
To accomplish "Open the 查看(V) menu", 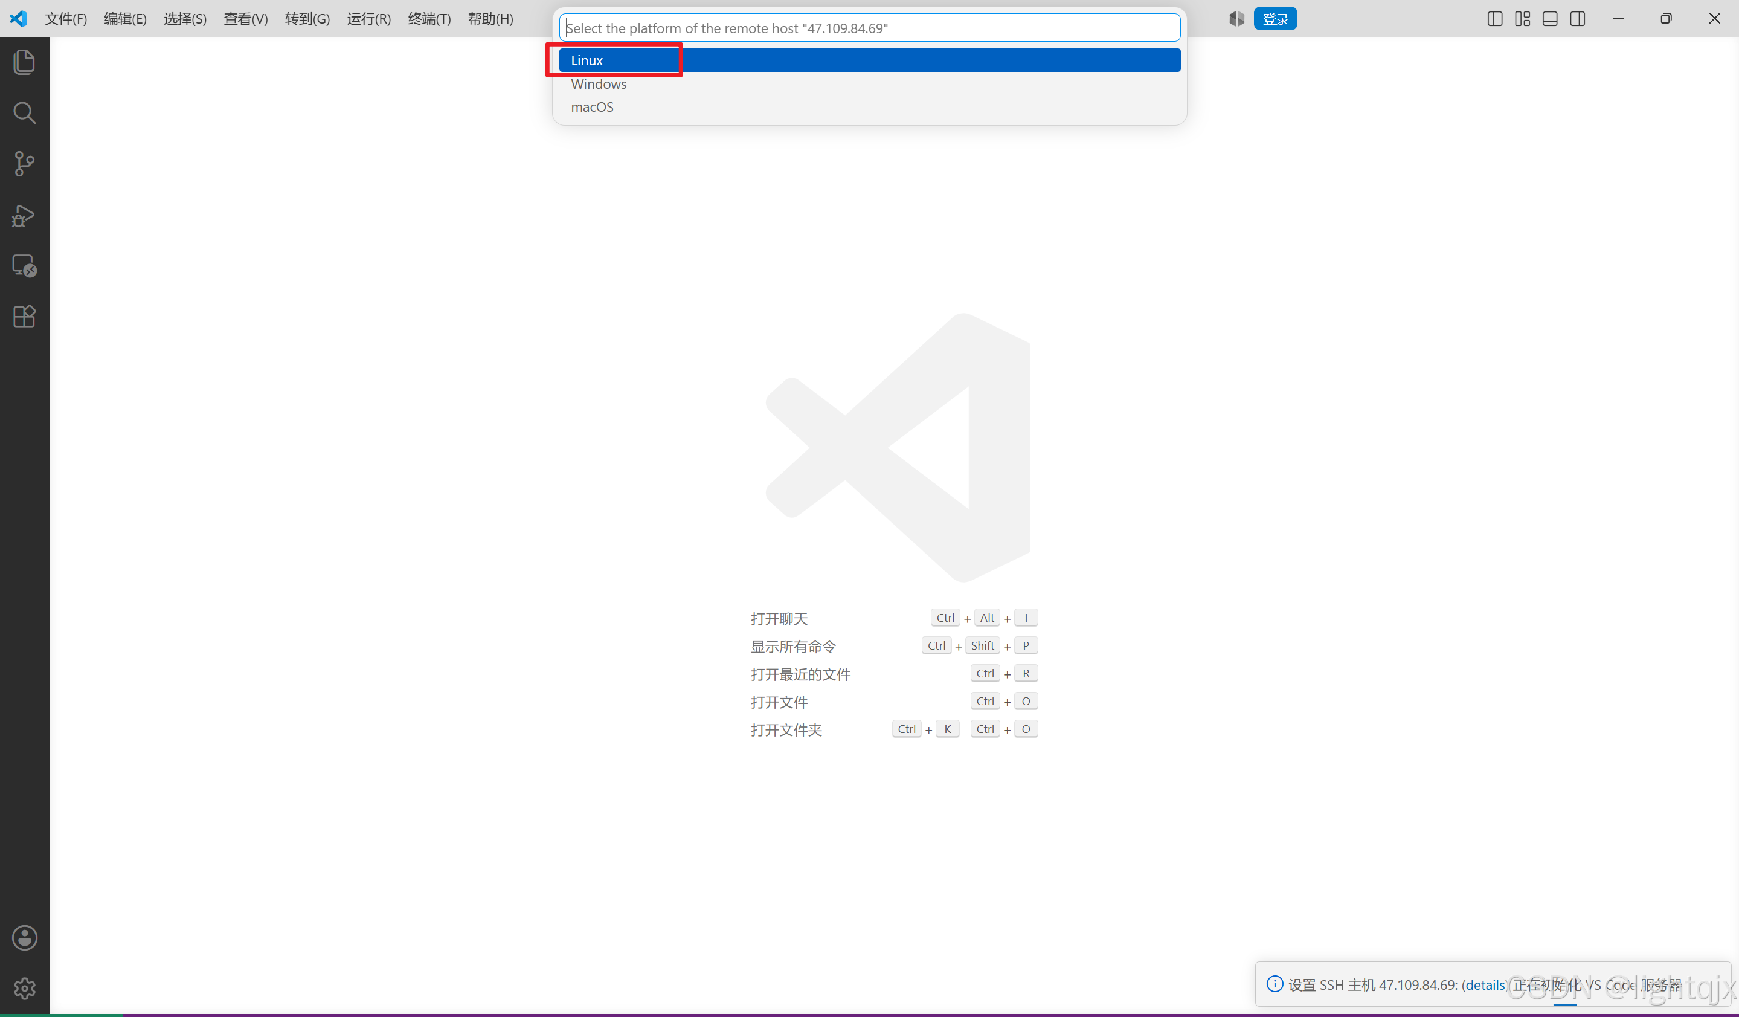I will coord(246,19).
